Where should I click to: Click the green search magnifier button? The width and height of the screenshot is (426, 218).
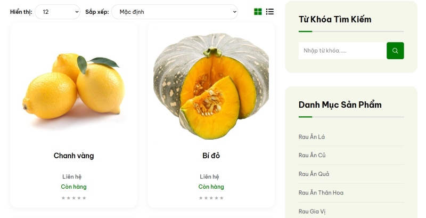[395, 51]
